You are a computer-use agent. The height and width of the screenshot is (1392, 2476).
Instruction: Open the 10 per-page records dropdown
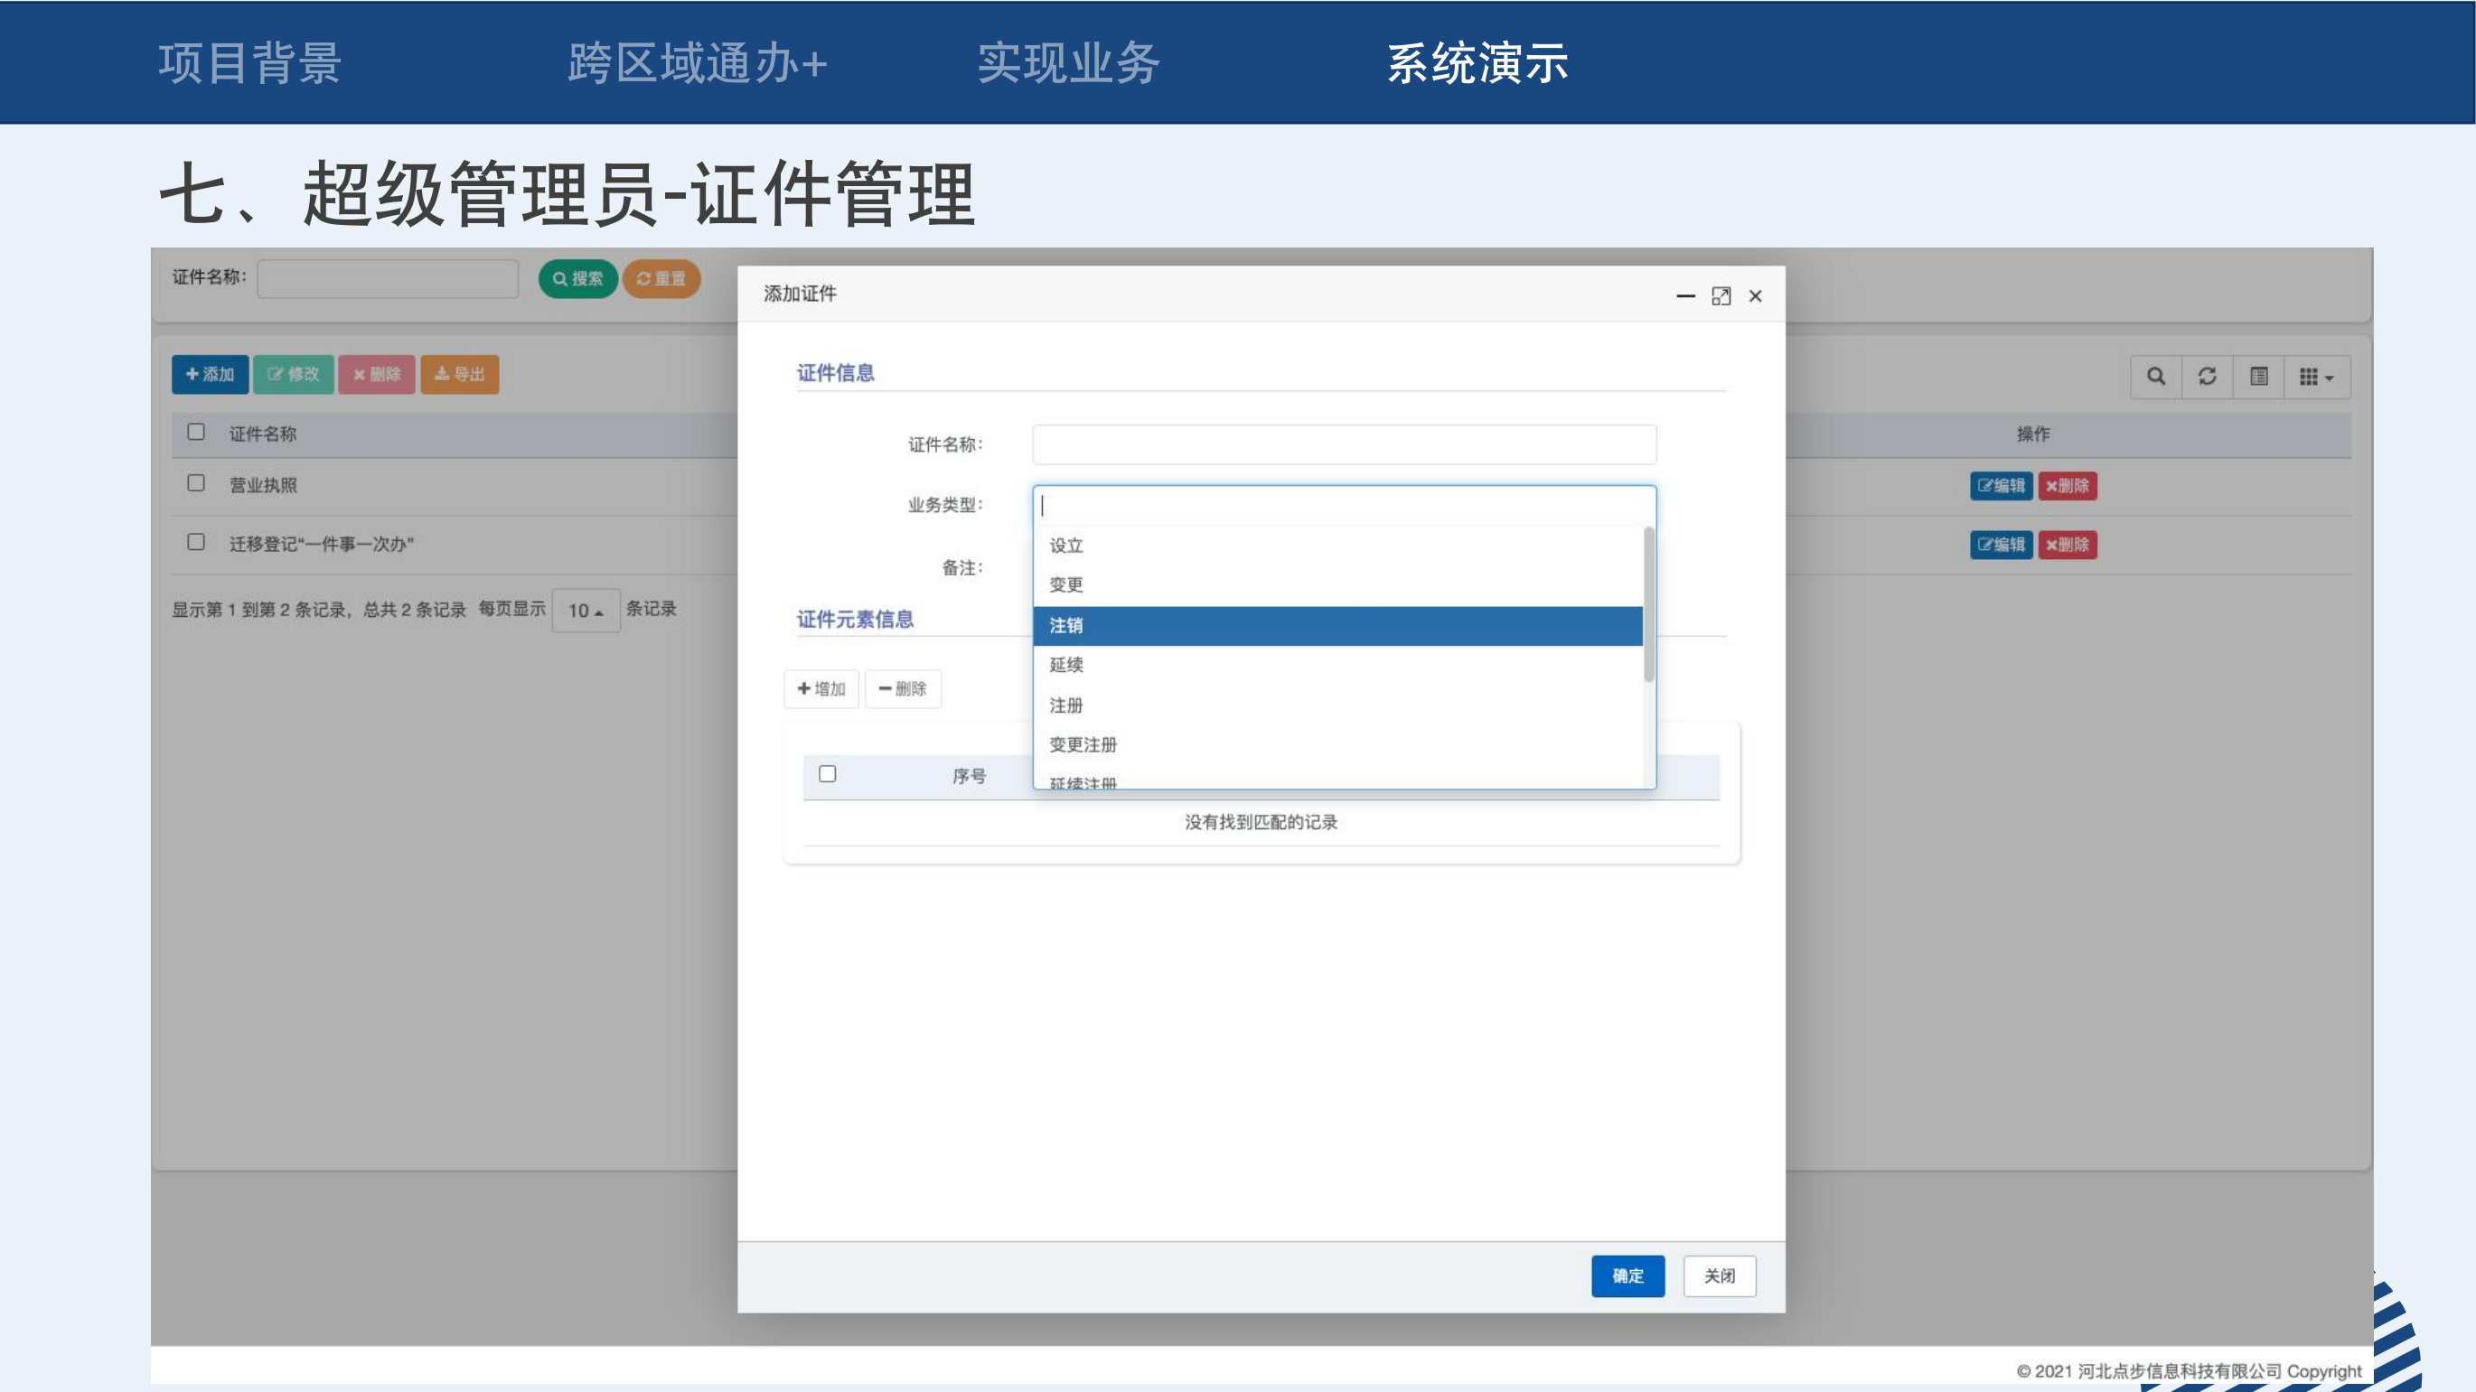(586, 610)
